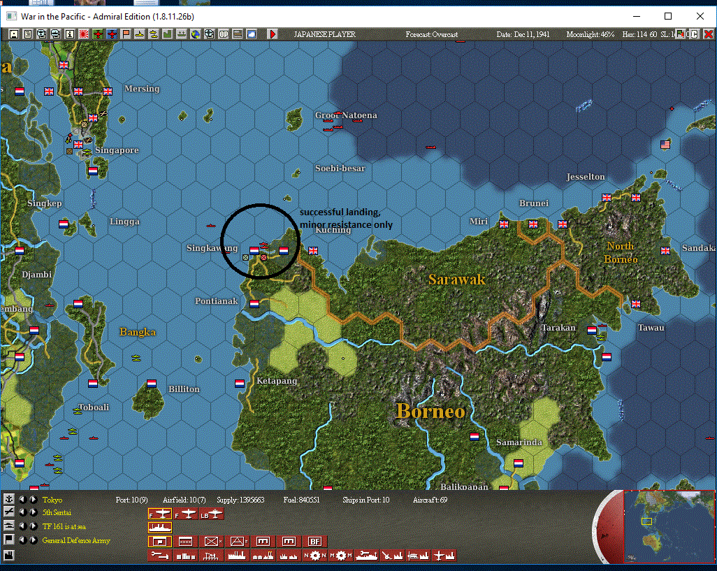Click the red plane on blue toolbar icon
The image size is (717, 571).
[112, 34]
